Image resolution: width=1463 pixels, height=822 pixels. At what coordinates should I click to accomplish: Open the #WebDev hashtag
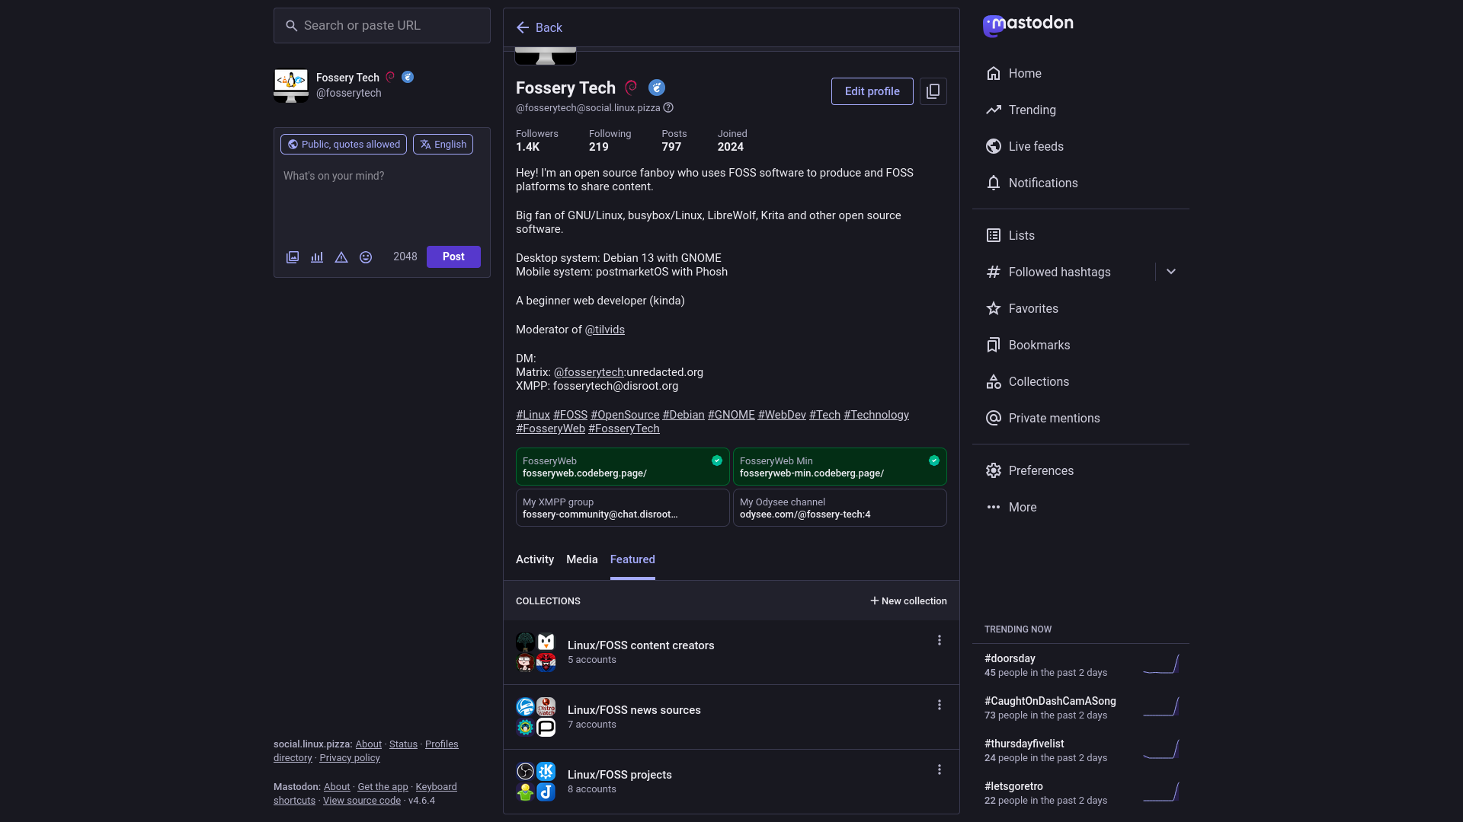tap(782, 415)
